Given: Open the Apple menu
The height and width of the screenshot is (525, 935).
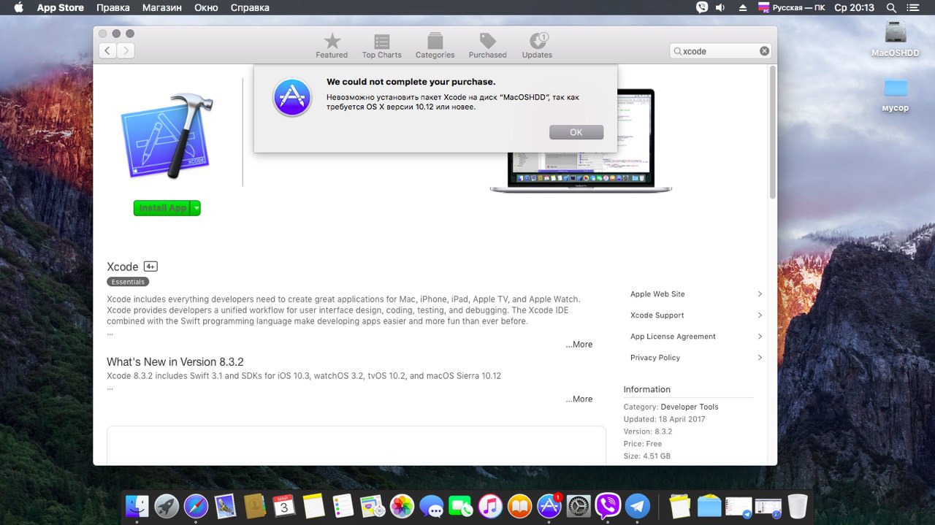Looking at the screenshot, I should coord(18,8).
